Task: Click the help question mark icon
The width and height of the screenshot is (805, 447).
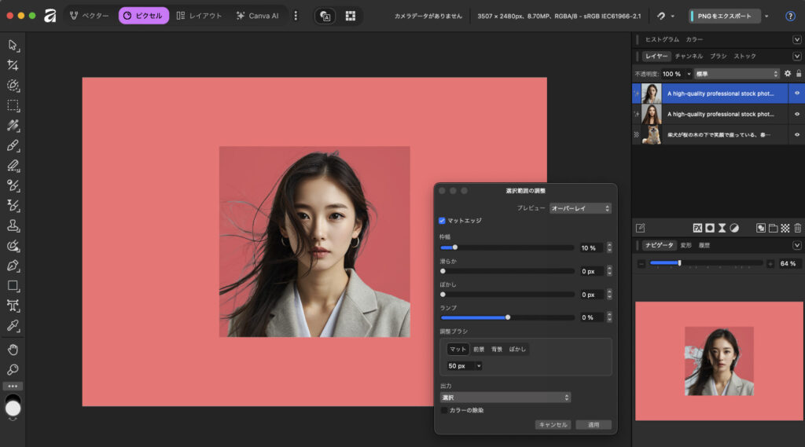Action: pyautogui.click(x=790, y=16)
